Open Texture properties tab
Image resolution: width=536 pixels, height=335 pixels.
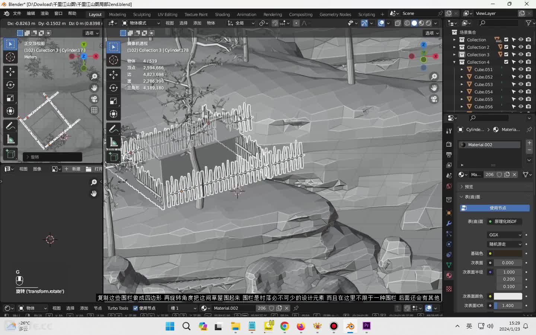tap(449, 289)
